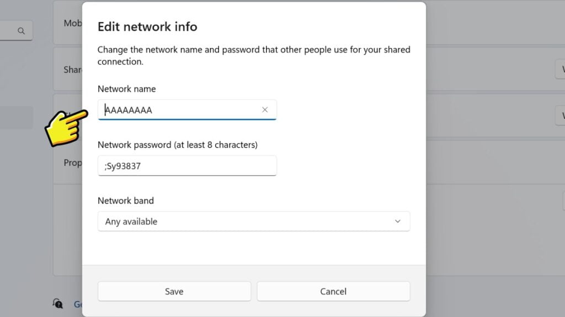Viewport: 565px width, 317px height.
Task: Click the Get help icon at the bottom left
Action: pyautogui.click(x=57, y=303)
